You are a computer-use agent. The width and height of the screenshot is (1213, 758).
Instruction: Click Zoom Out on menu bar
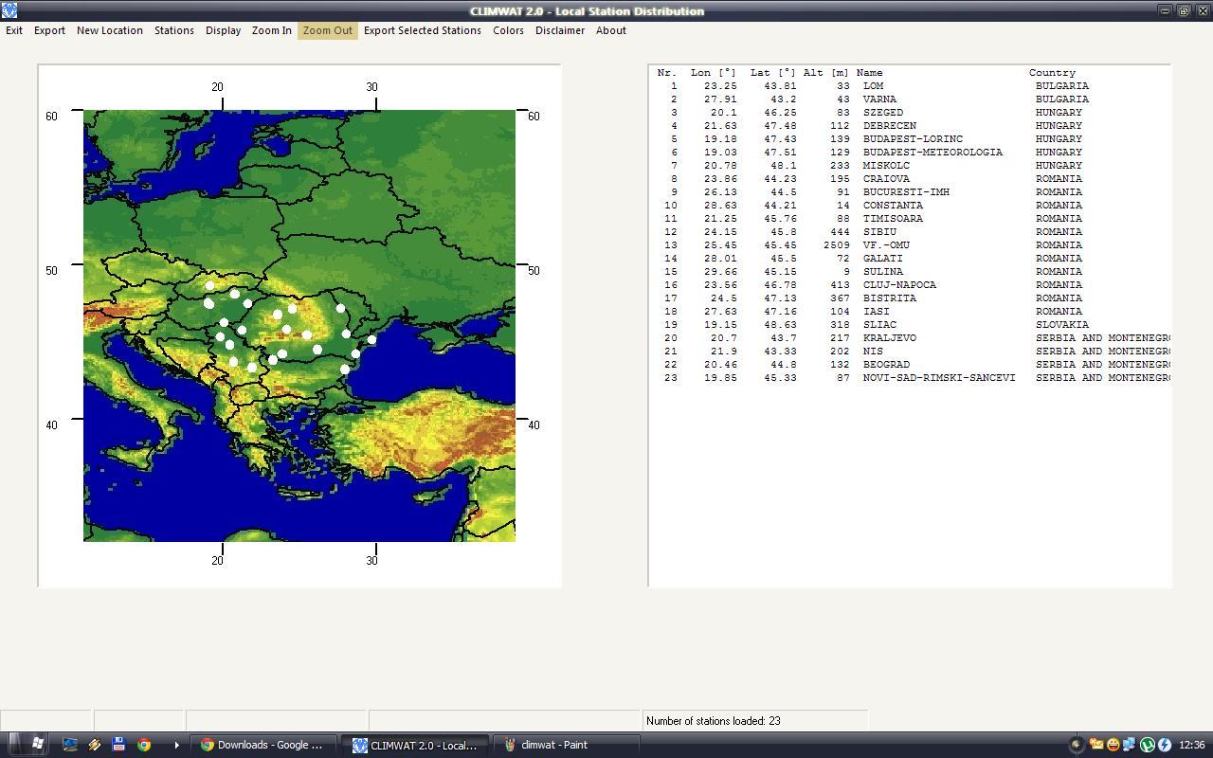[x=328, y=30]
